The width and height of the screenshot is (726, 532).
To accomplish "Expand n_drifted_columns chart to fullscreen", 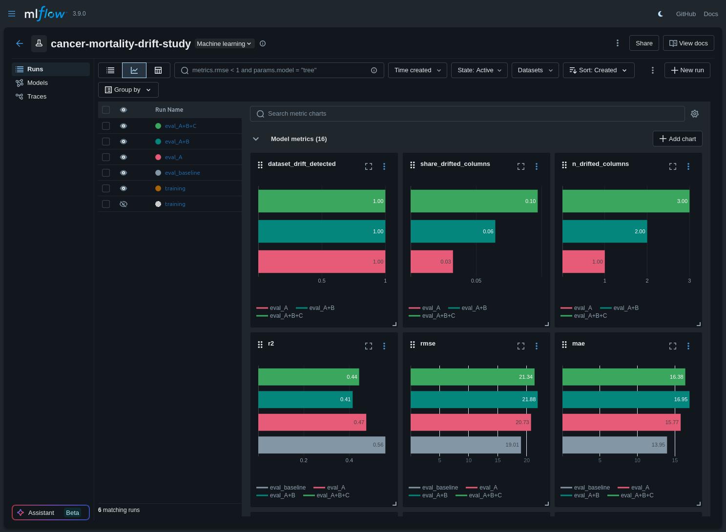I will coord(673,166).
